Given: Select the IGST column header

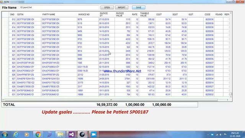Looking at the screenshot, I should (195, 15).
